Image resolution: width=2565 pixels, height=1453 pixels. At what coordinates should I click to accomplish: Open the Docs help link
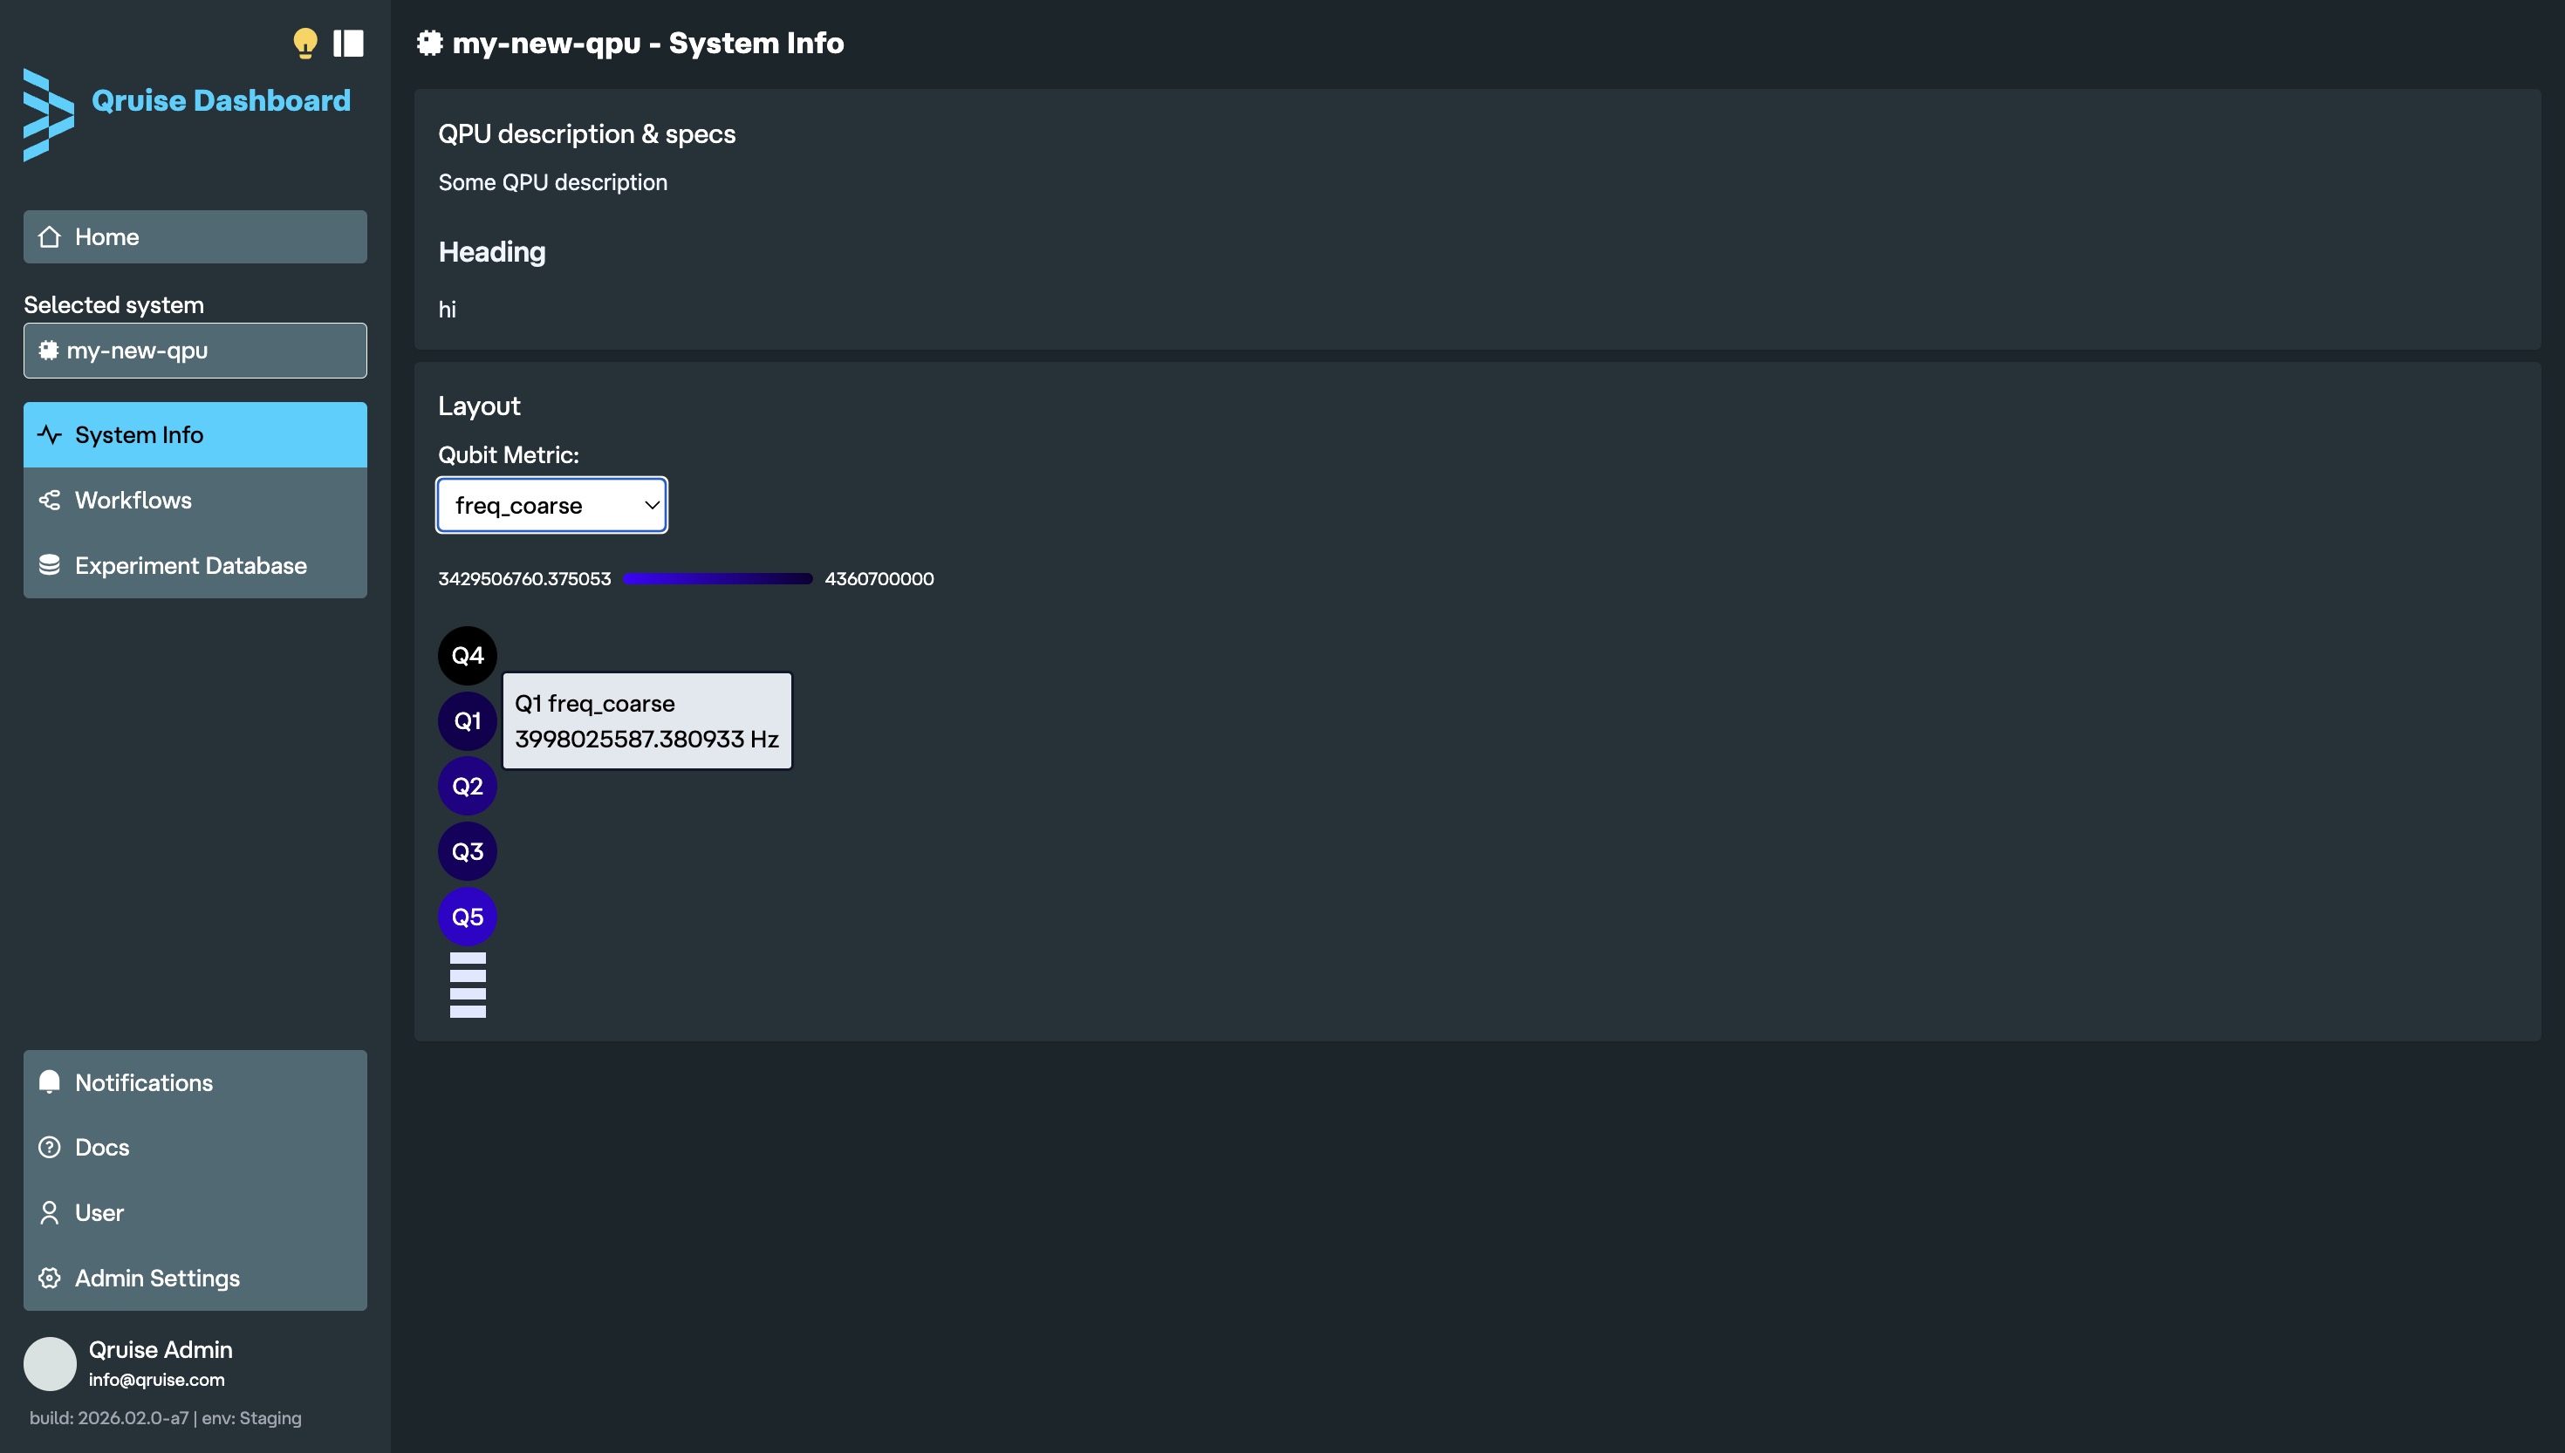click(195, 1148)
